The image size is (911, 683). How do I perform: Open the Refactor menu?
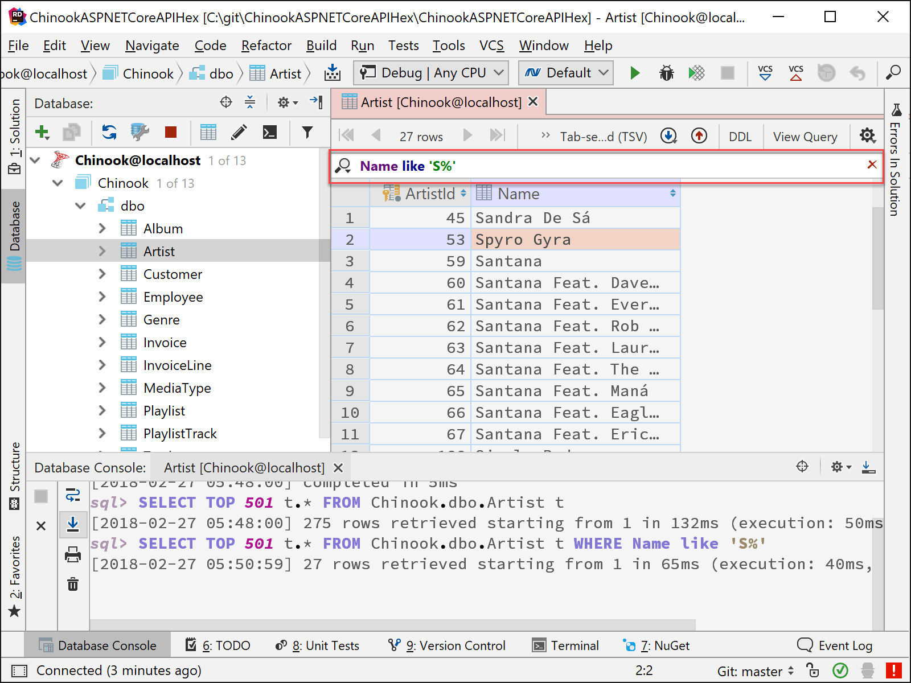266,46
